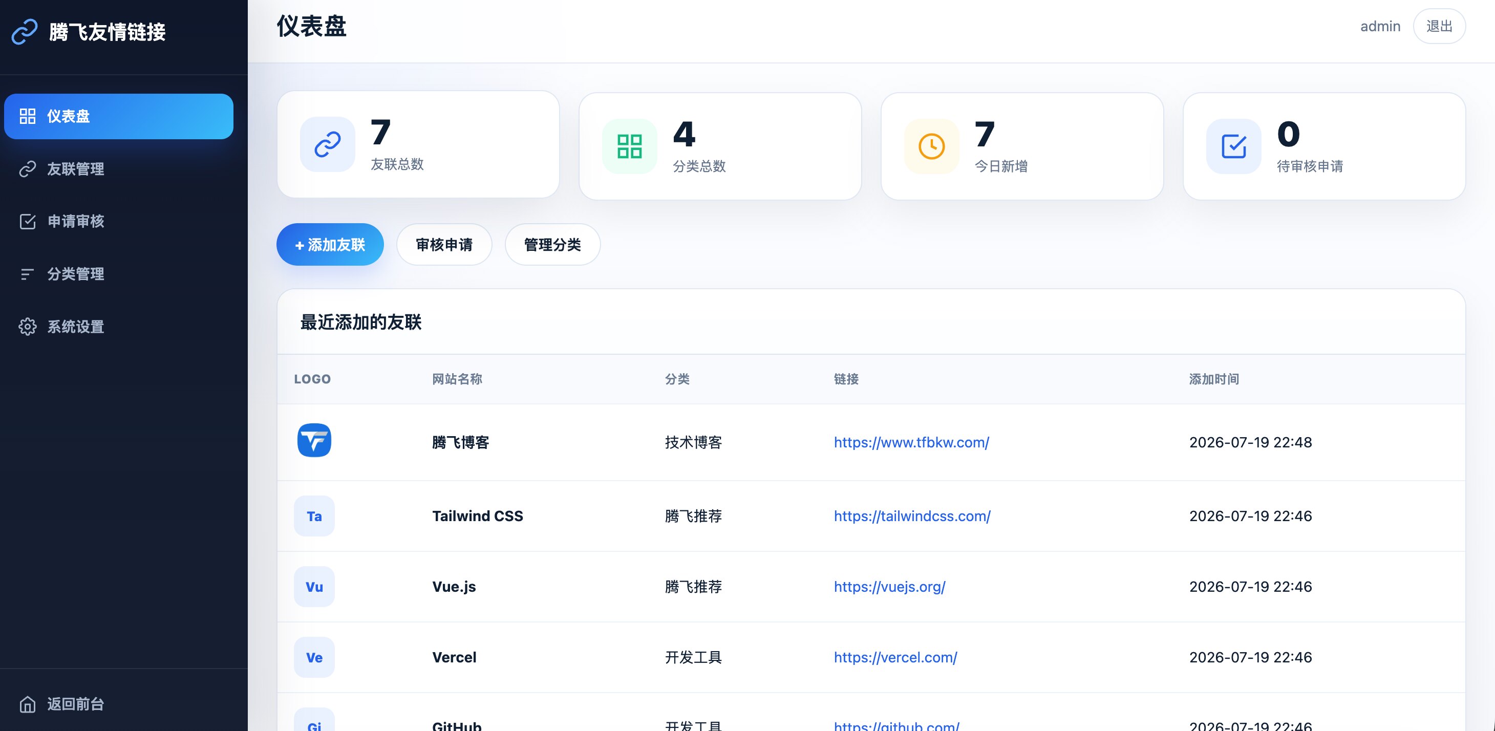
Task: Click the blue link icon in 友联总数 card
Action: click(x=327, y=144)
